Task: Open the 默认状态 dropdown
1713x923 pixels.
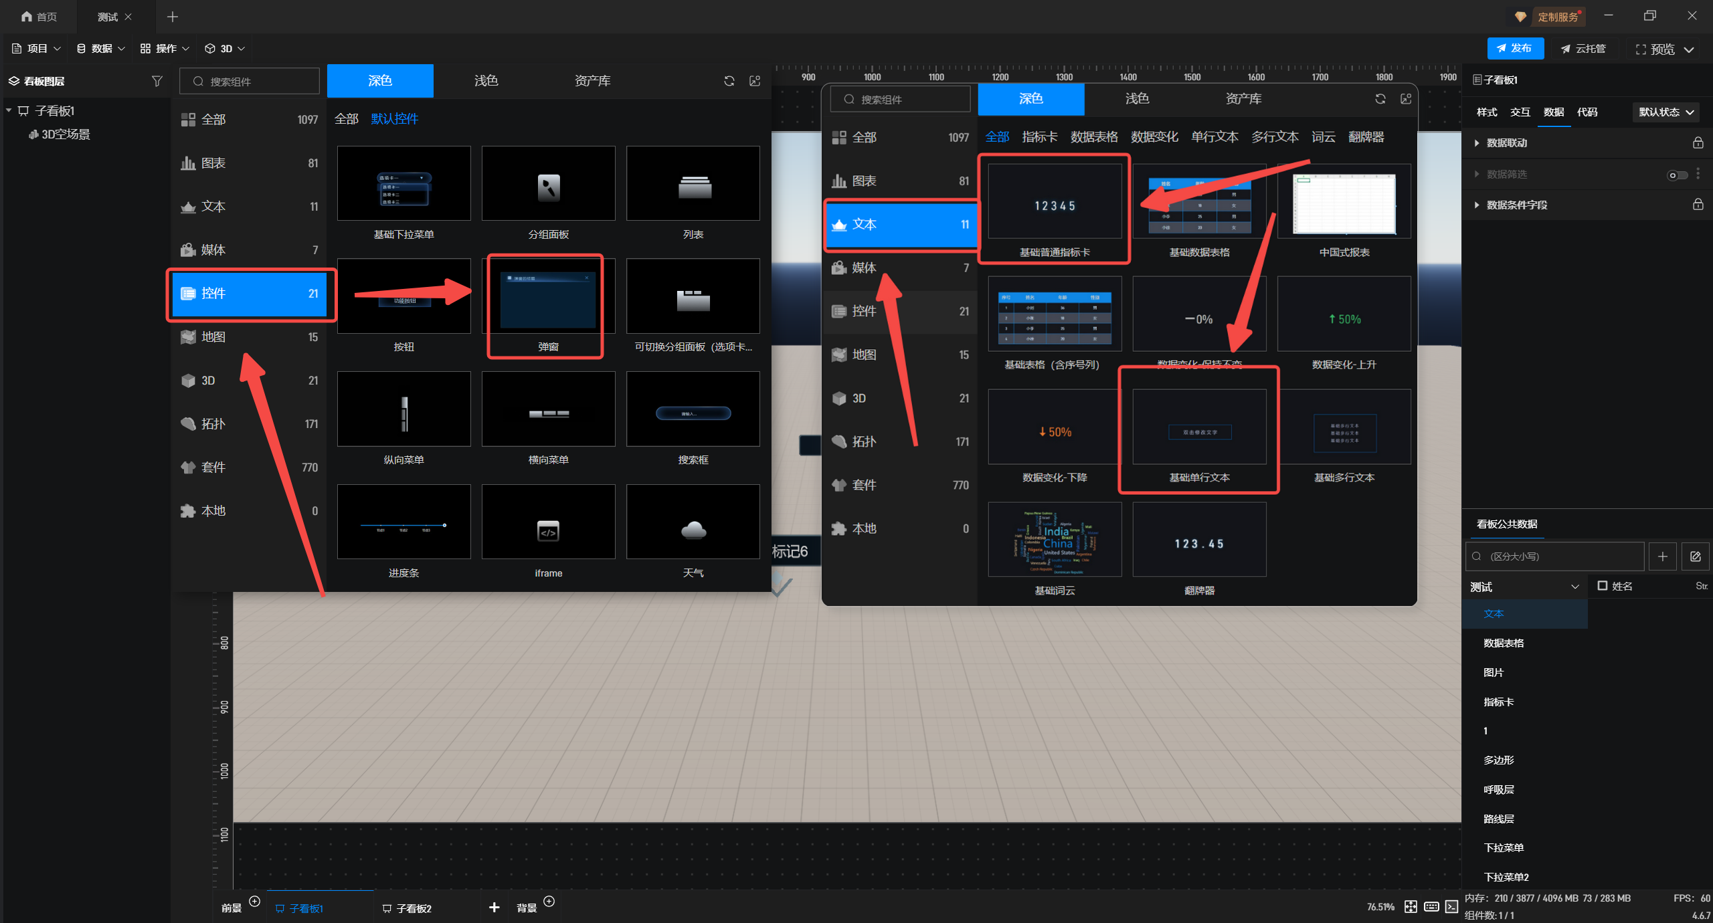Action: tap(1665, 112)
